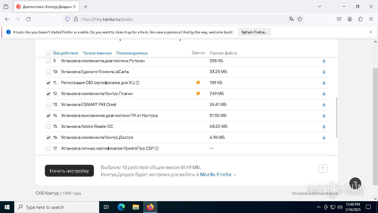Open the volume control in tray
The height and width of the screenshot is (213, 378).
click(340, 207)
